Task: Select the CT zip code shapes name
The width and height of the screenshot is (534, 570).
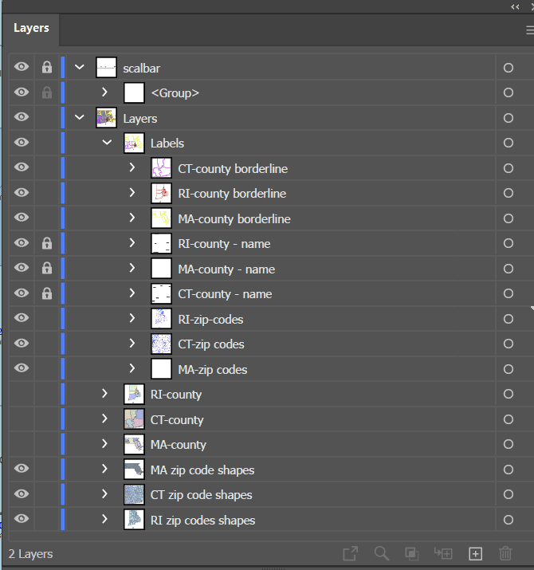Action: pos(202,495)
